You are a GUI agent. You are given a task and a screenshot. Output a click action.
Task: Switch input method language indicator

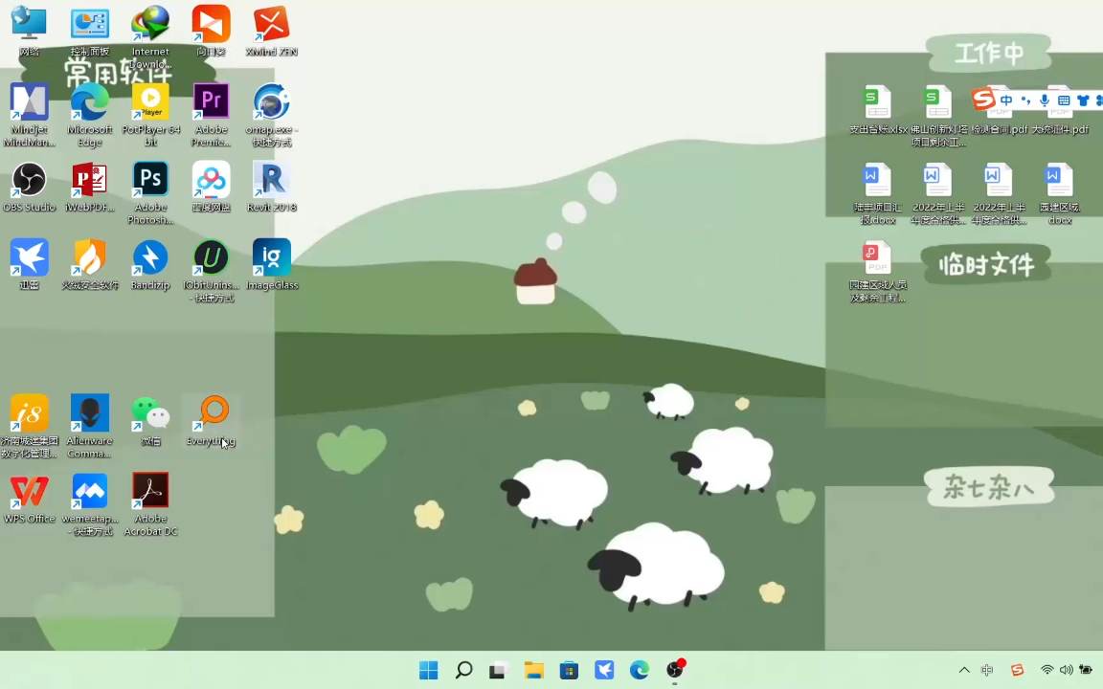pyautogui.click(x=987, y=670)
